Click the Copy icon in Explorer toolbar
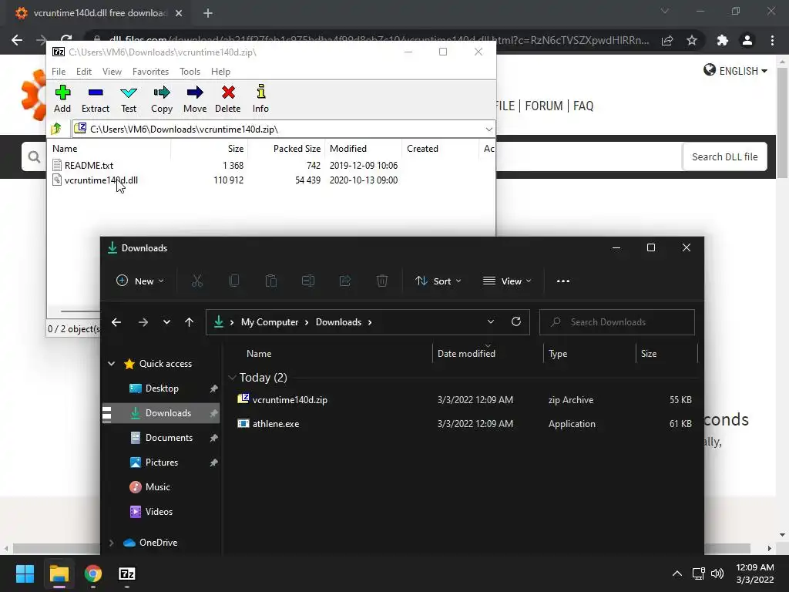 [x=234, y=281]
